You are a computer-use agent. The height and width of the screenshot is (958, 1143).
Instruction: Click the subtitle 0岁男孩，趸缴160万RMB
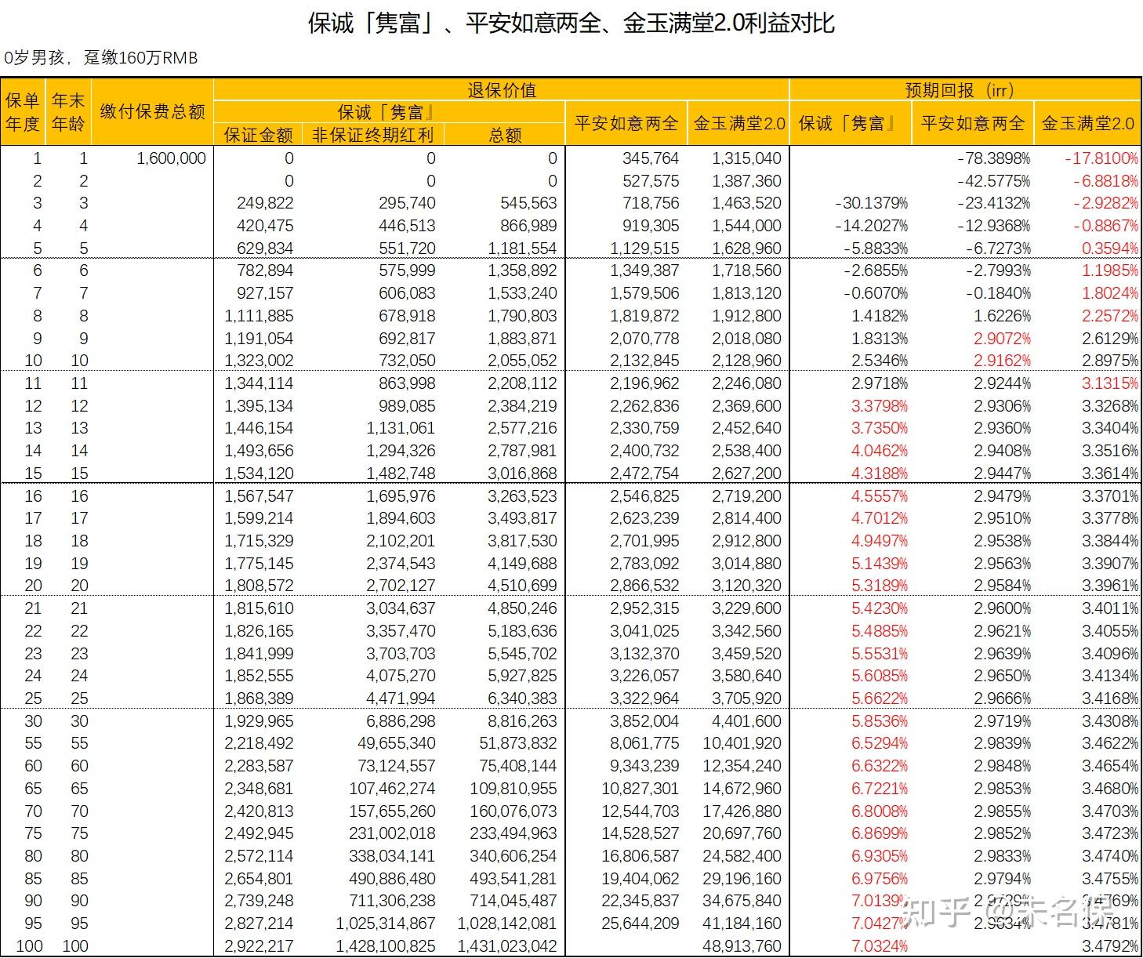(x=101, y=58)
